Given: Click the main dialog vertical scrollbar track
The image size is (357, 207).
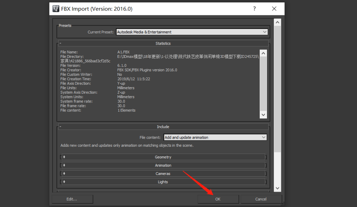Looking at the screenshot, I should (277, 169).
